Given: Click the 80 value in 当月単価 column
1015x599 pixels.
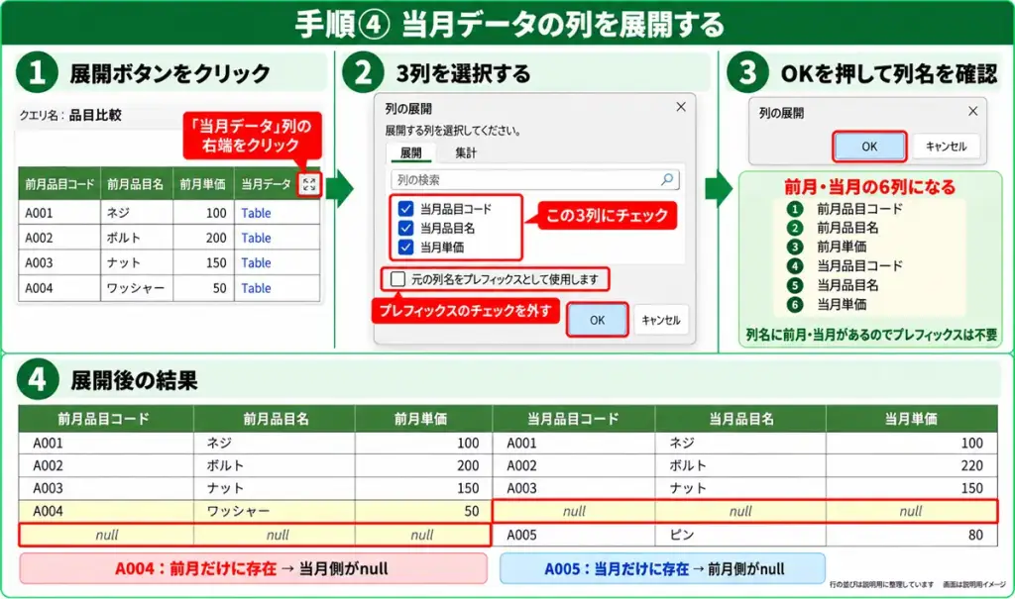Looking at the screenshot, I should pos(912,535).
